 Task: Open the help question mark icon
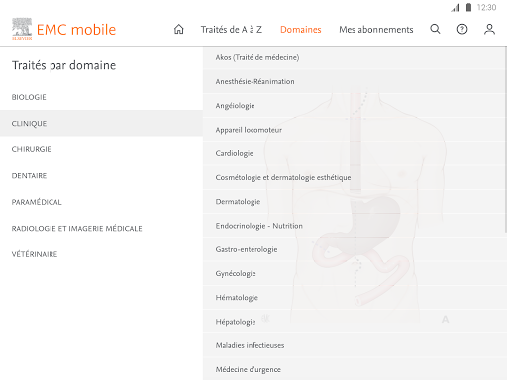click(462, 29)
